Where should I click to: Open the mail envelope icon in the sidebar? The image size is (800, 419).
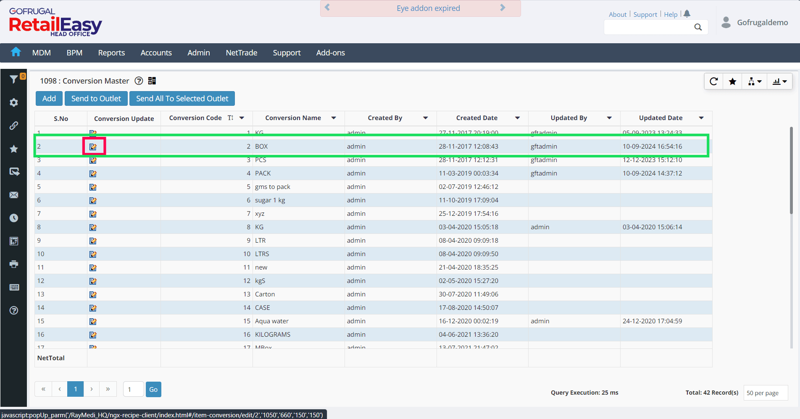pyautogui.click(x=14, y=195)
